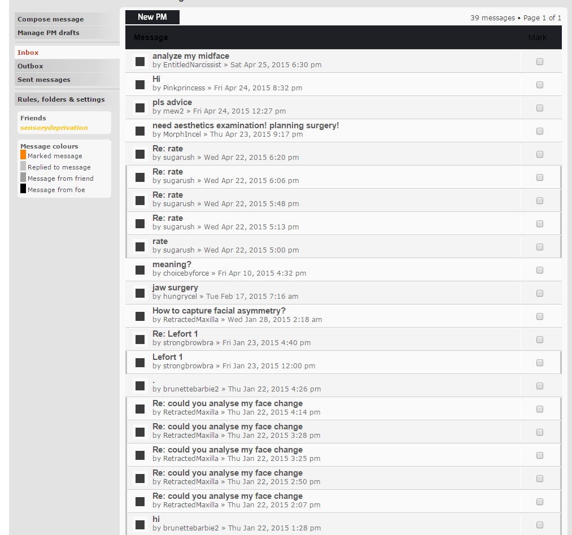This screenshot has height=535, width=572.
Task: Click message icon for 'Re: rate' 5:48 pm
Action: pyautogui.click(x=140, y=201)
